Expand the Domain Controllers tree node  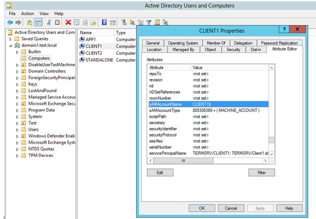coord(17,71)
